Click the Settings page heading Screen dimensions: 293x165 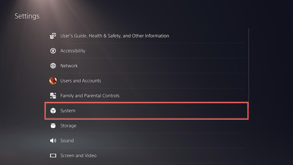click(x=27, y=16)
